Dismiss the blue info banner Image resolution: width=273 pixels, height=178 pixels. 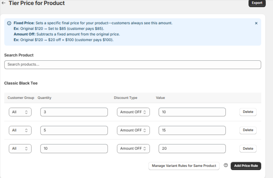pos(256,23)
